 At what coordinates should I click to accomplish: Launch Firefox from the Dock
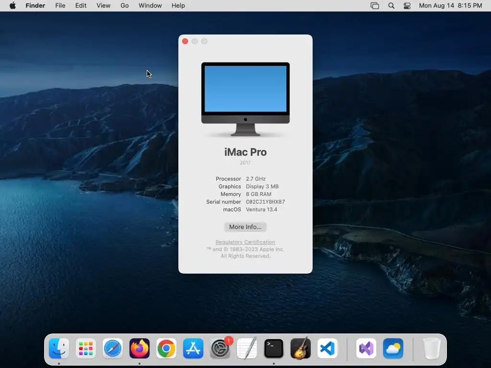(x=140, y=348)
